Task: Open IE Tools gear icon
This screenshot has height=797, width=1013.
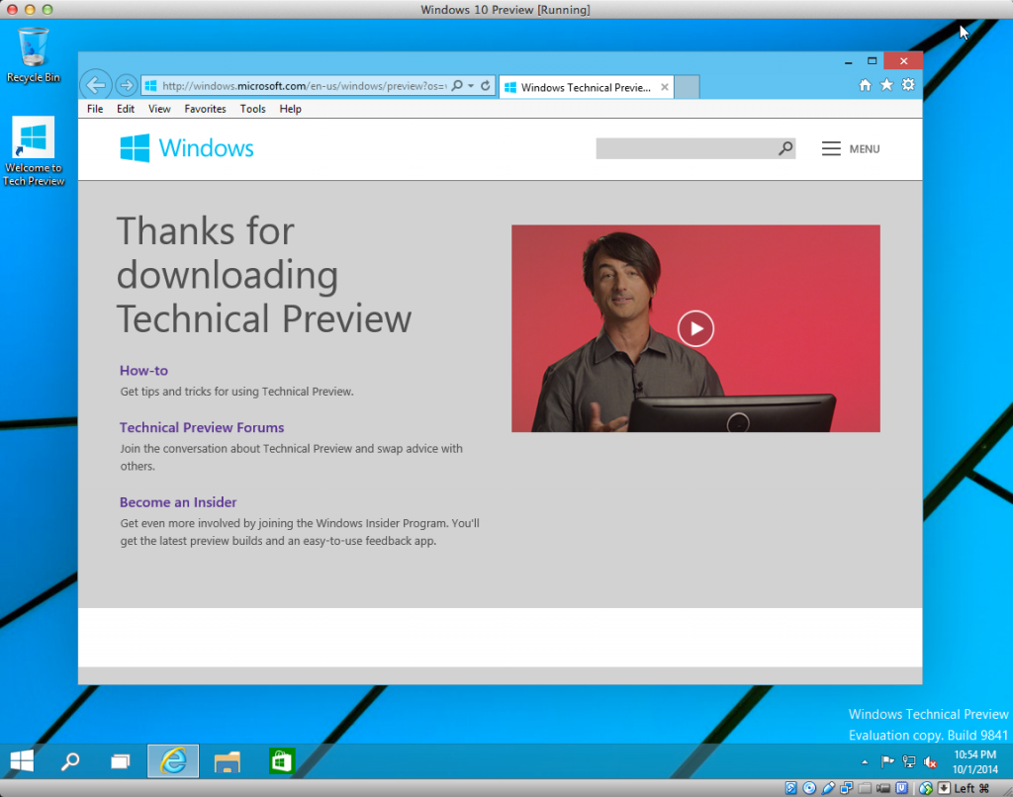Action: click(908, 85)
